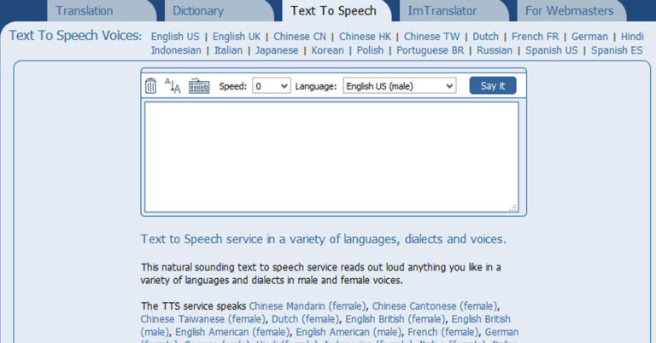
Task: Choose the Chinese CN voice link
Action: point(300,37)
